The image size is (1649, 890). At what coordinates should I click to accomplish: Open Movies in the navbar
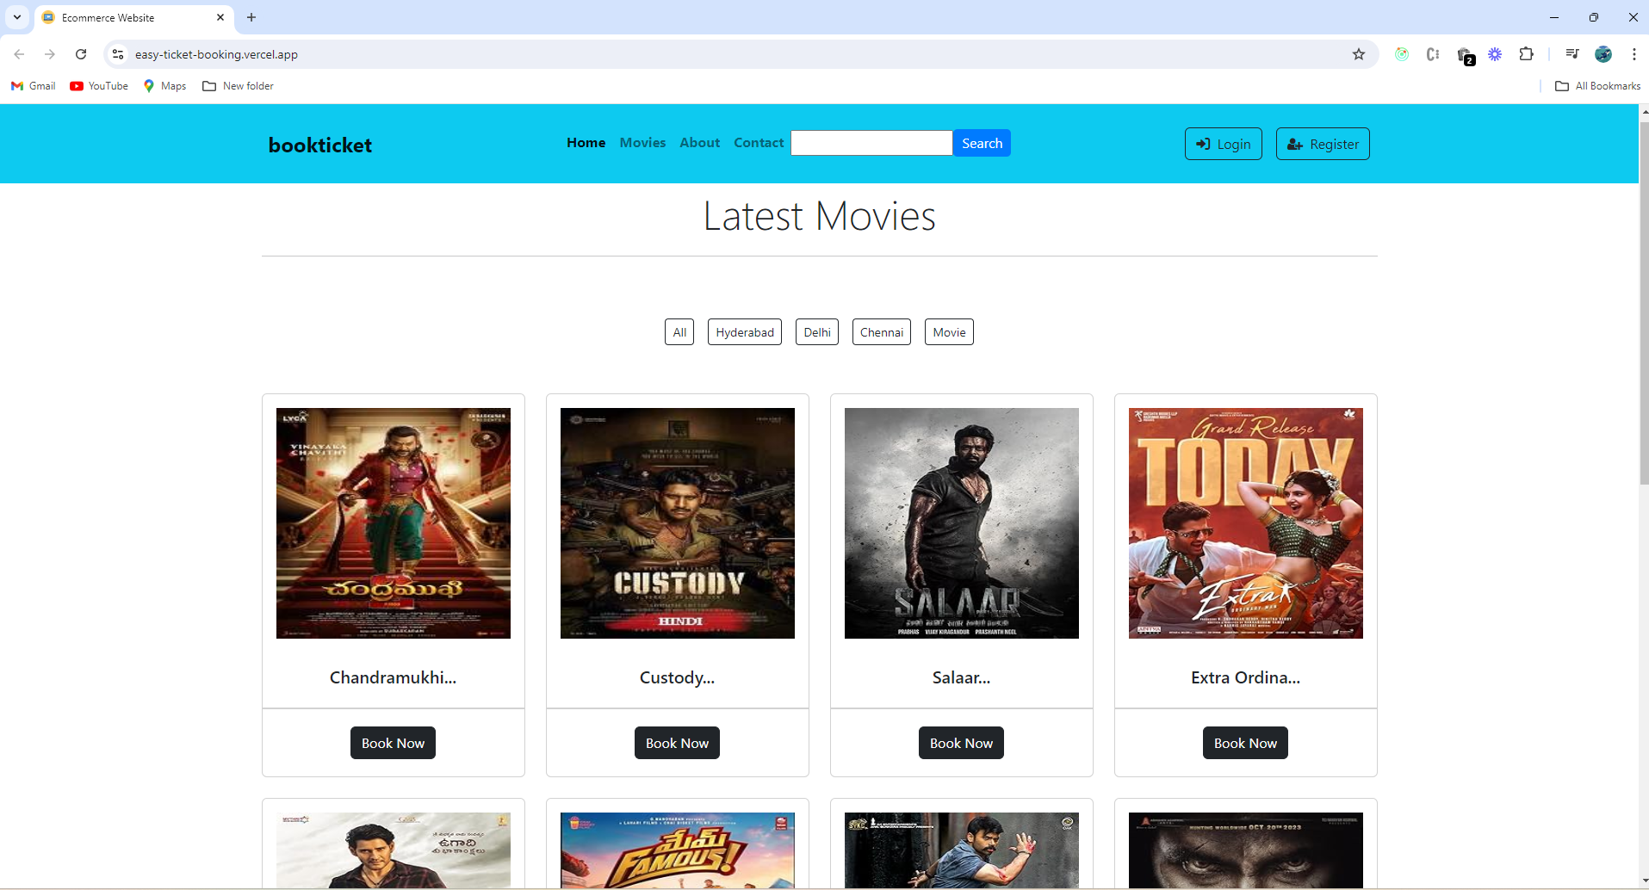pyautogui.click(x=643, y=143)
